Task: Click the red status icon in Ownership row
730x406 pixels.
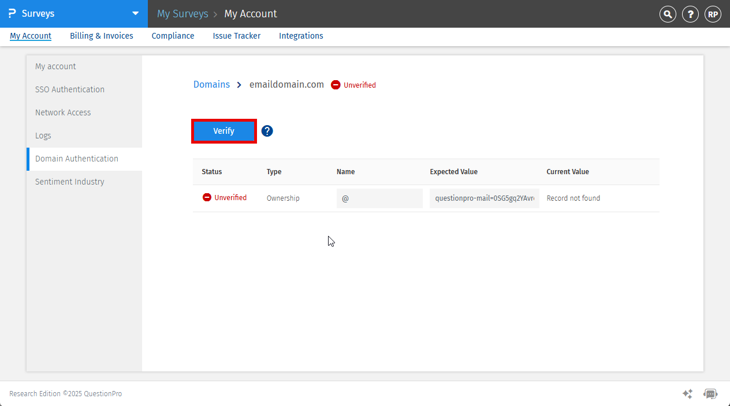Action: 207,197
